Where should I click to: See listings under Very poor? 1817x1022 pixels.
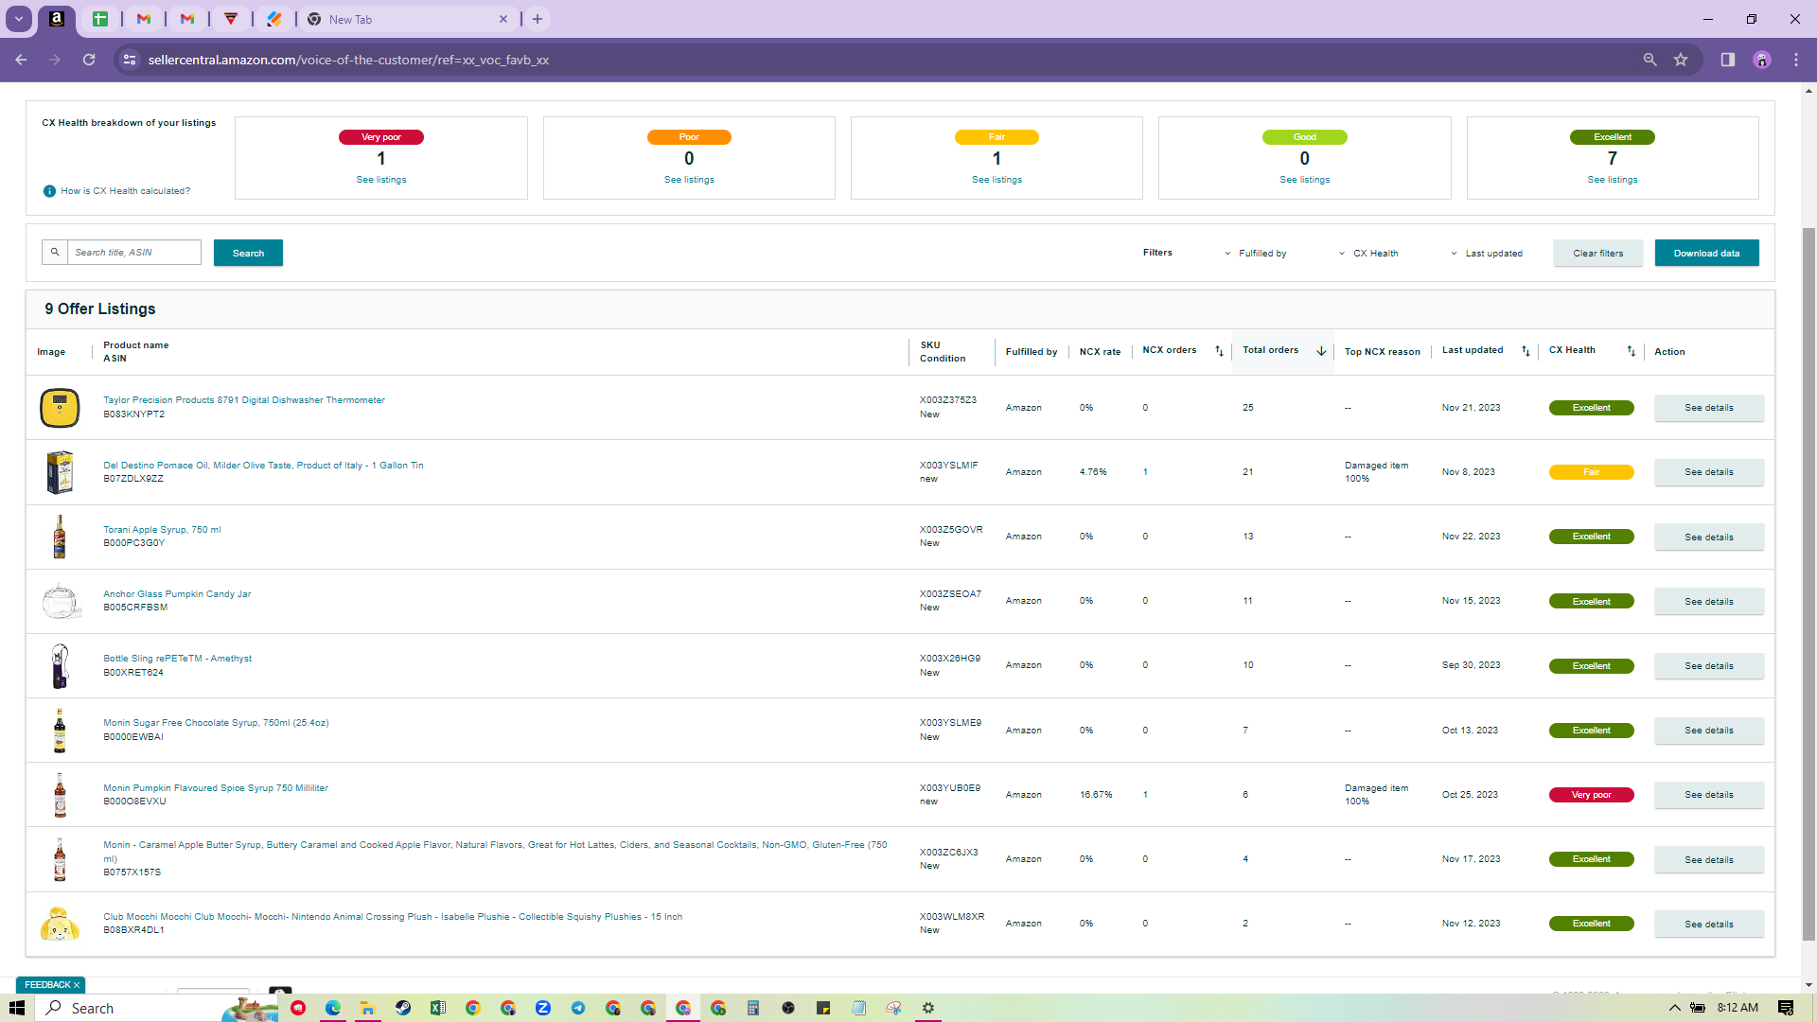(x=381, y=180)
